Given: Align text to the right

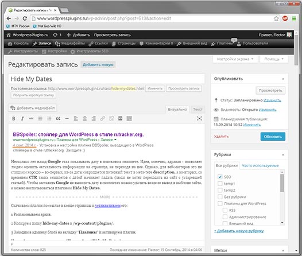Looking at the screenshot, I should (94, 118).
